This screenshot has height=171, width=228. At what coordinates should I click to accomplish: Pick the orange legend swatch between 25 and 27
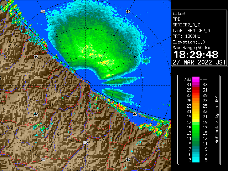coord(196,101)
